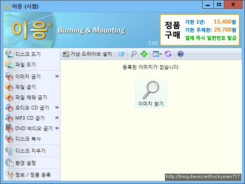
Task: Click the Burning & Mounting banner text
Action: click(91, 30)
